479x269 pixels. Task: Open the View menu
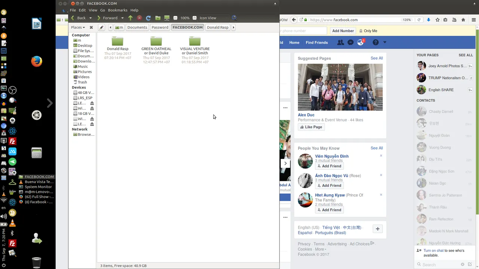point(93,10)
